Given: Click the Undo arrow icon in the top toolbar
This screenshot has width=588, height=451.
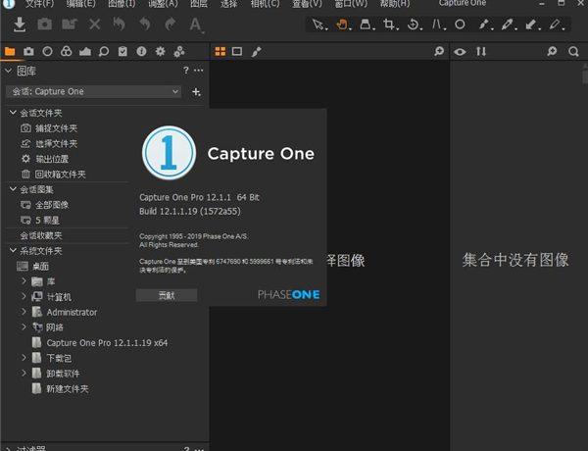Looking at the screenshot, I should [145, 25].
